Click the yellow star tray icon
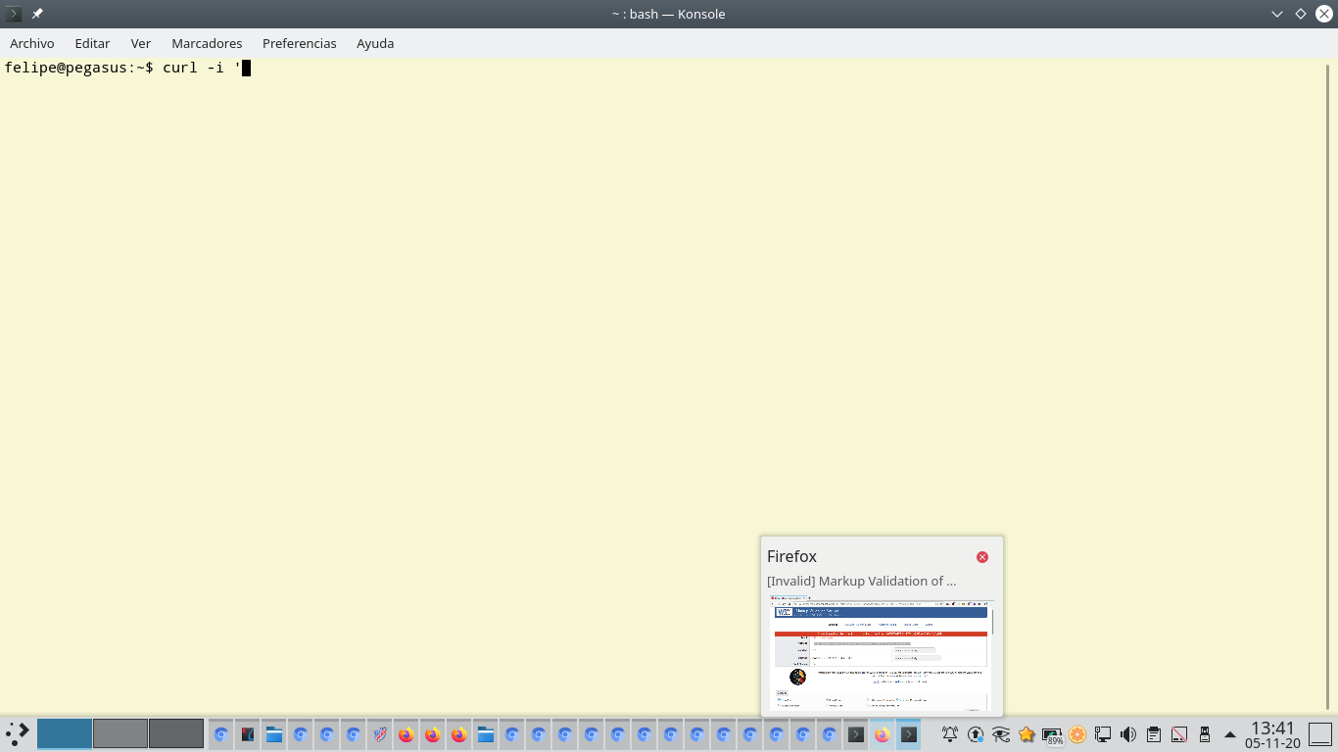 [x=1027, y=734]
